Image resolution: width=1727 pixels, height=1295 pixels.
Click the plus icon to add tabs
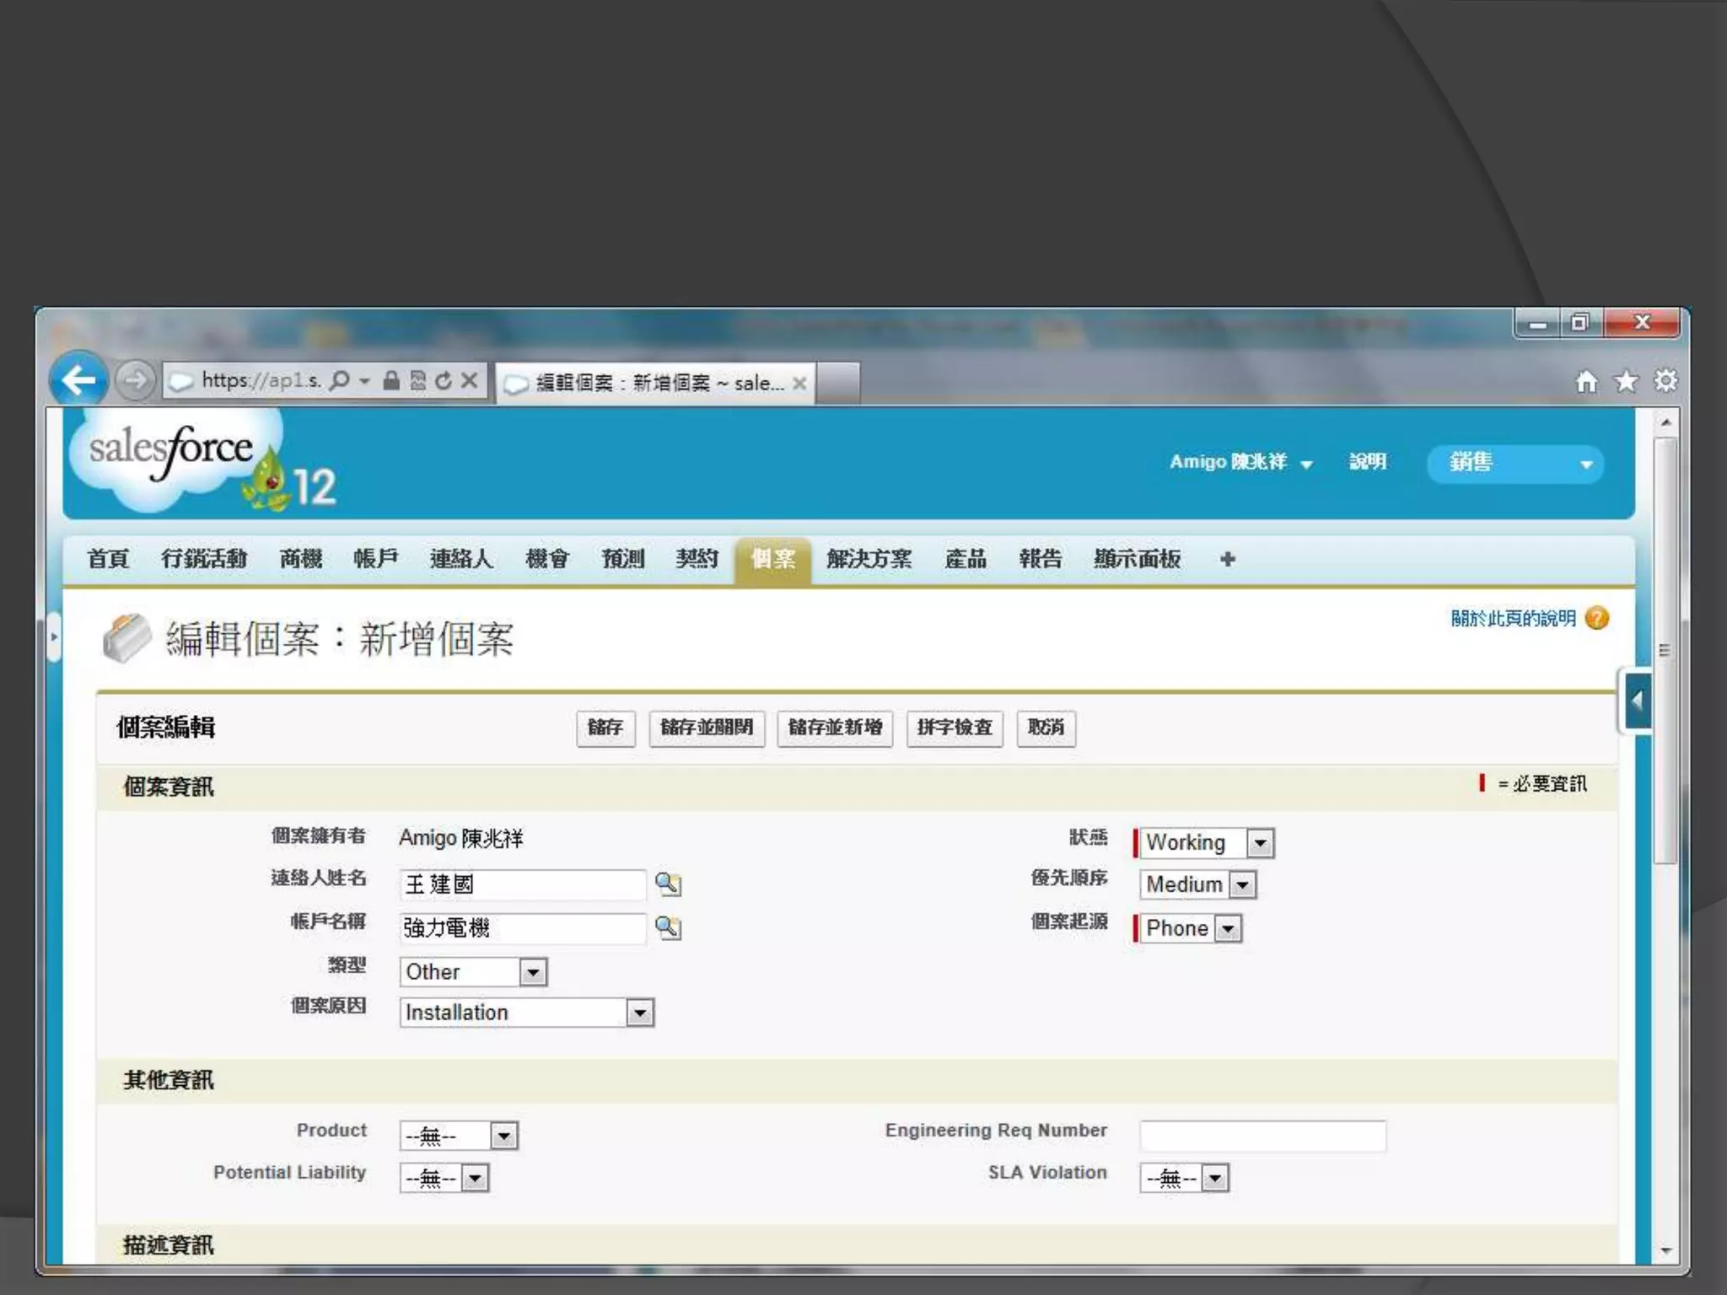1228,559
